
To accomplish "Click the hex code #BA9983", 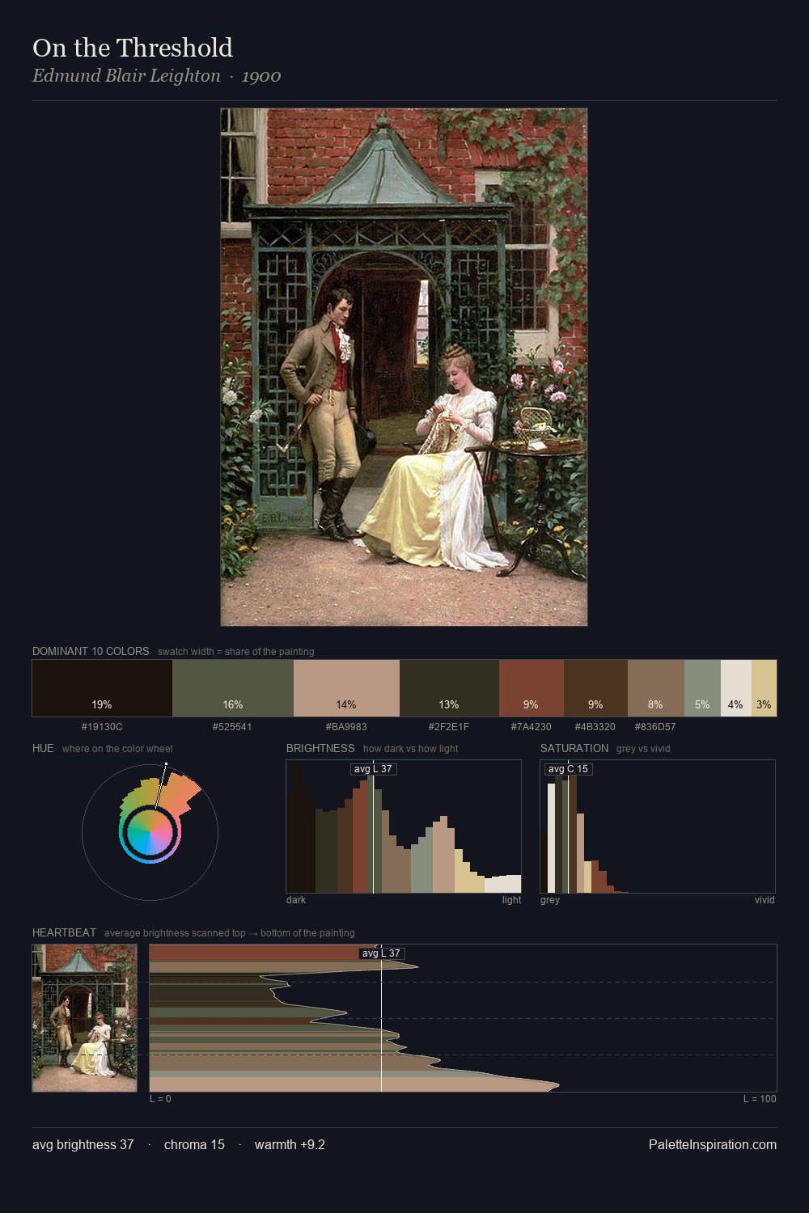I will 346,727.
